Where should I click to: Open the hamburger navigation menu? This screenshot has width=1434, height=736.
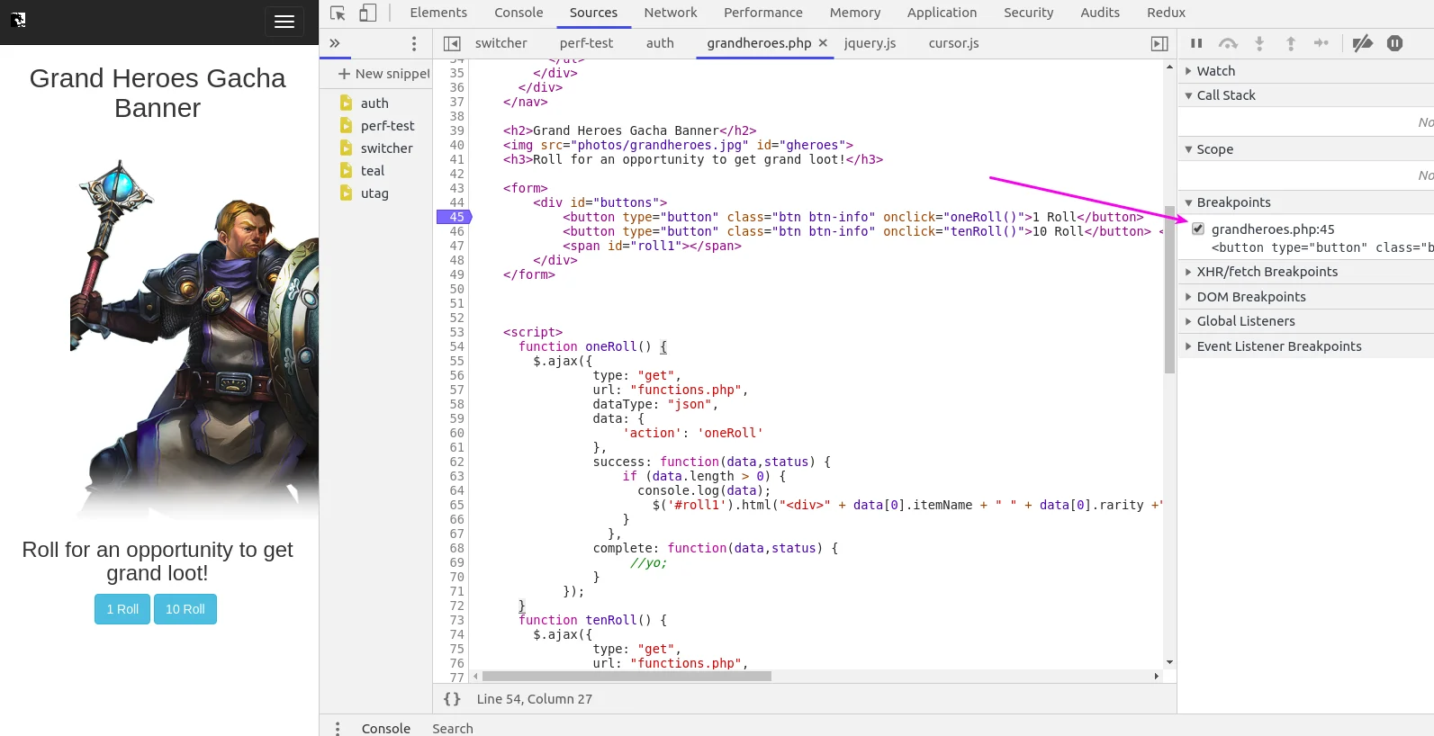(284, 22)
